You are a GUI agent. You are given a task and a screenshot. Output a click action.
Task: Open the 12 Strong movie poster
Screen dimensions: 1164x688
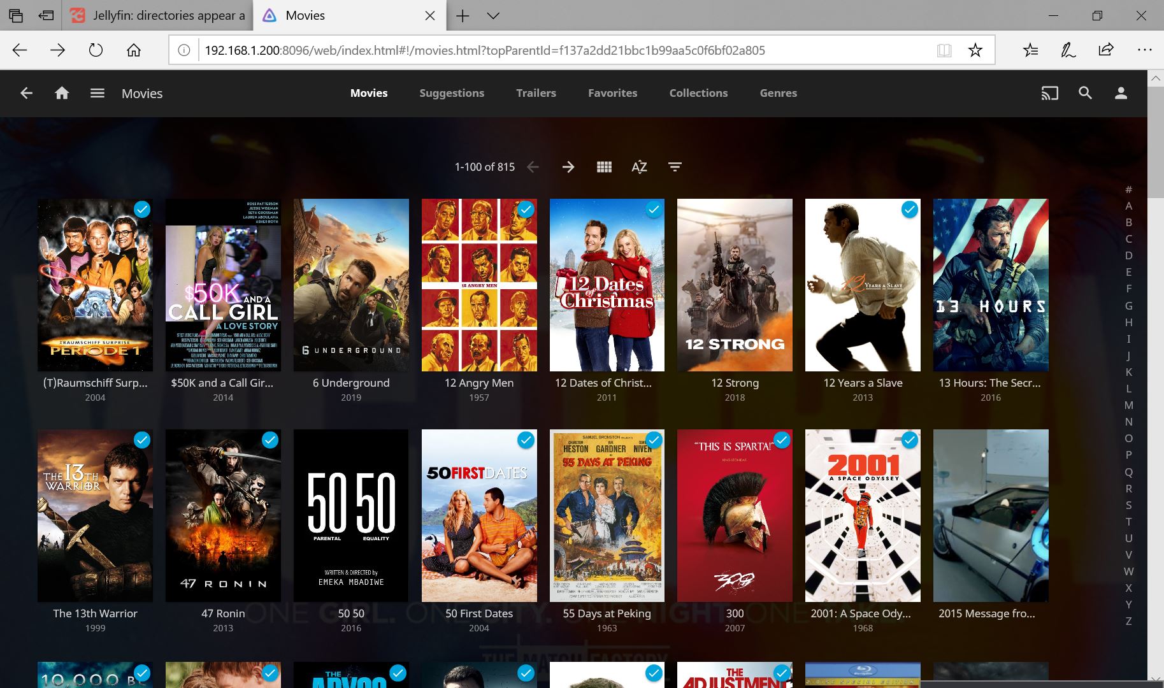point(735,285)
